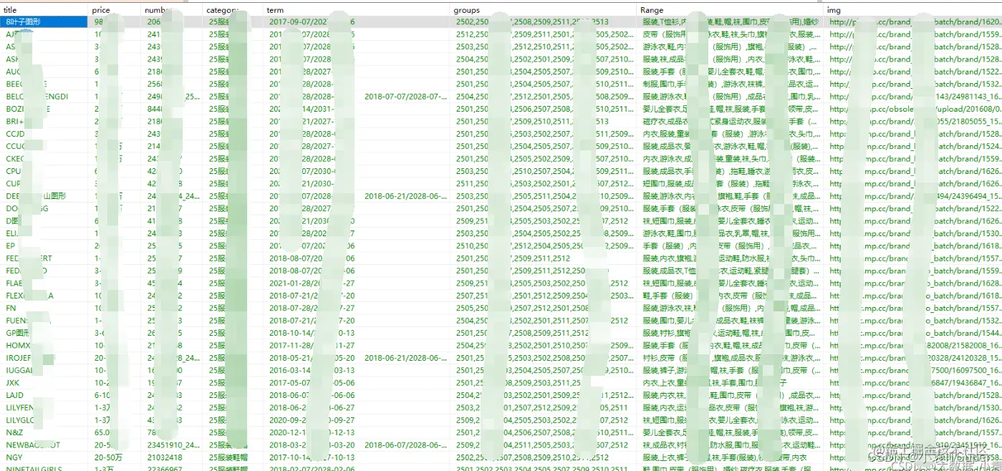Click term 2017-11-28 in HOMX row
Image resolution: width=1002 pixels, height=471 pixels.
coord(312,345)
